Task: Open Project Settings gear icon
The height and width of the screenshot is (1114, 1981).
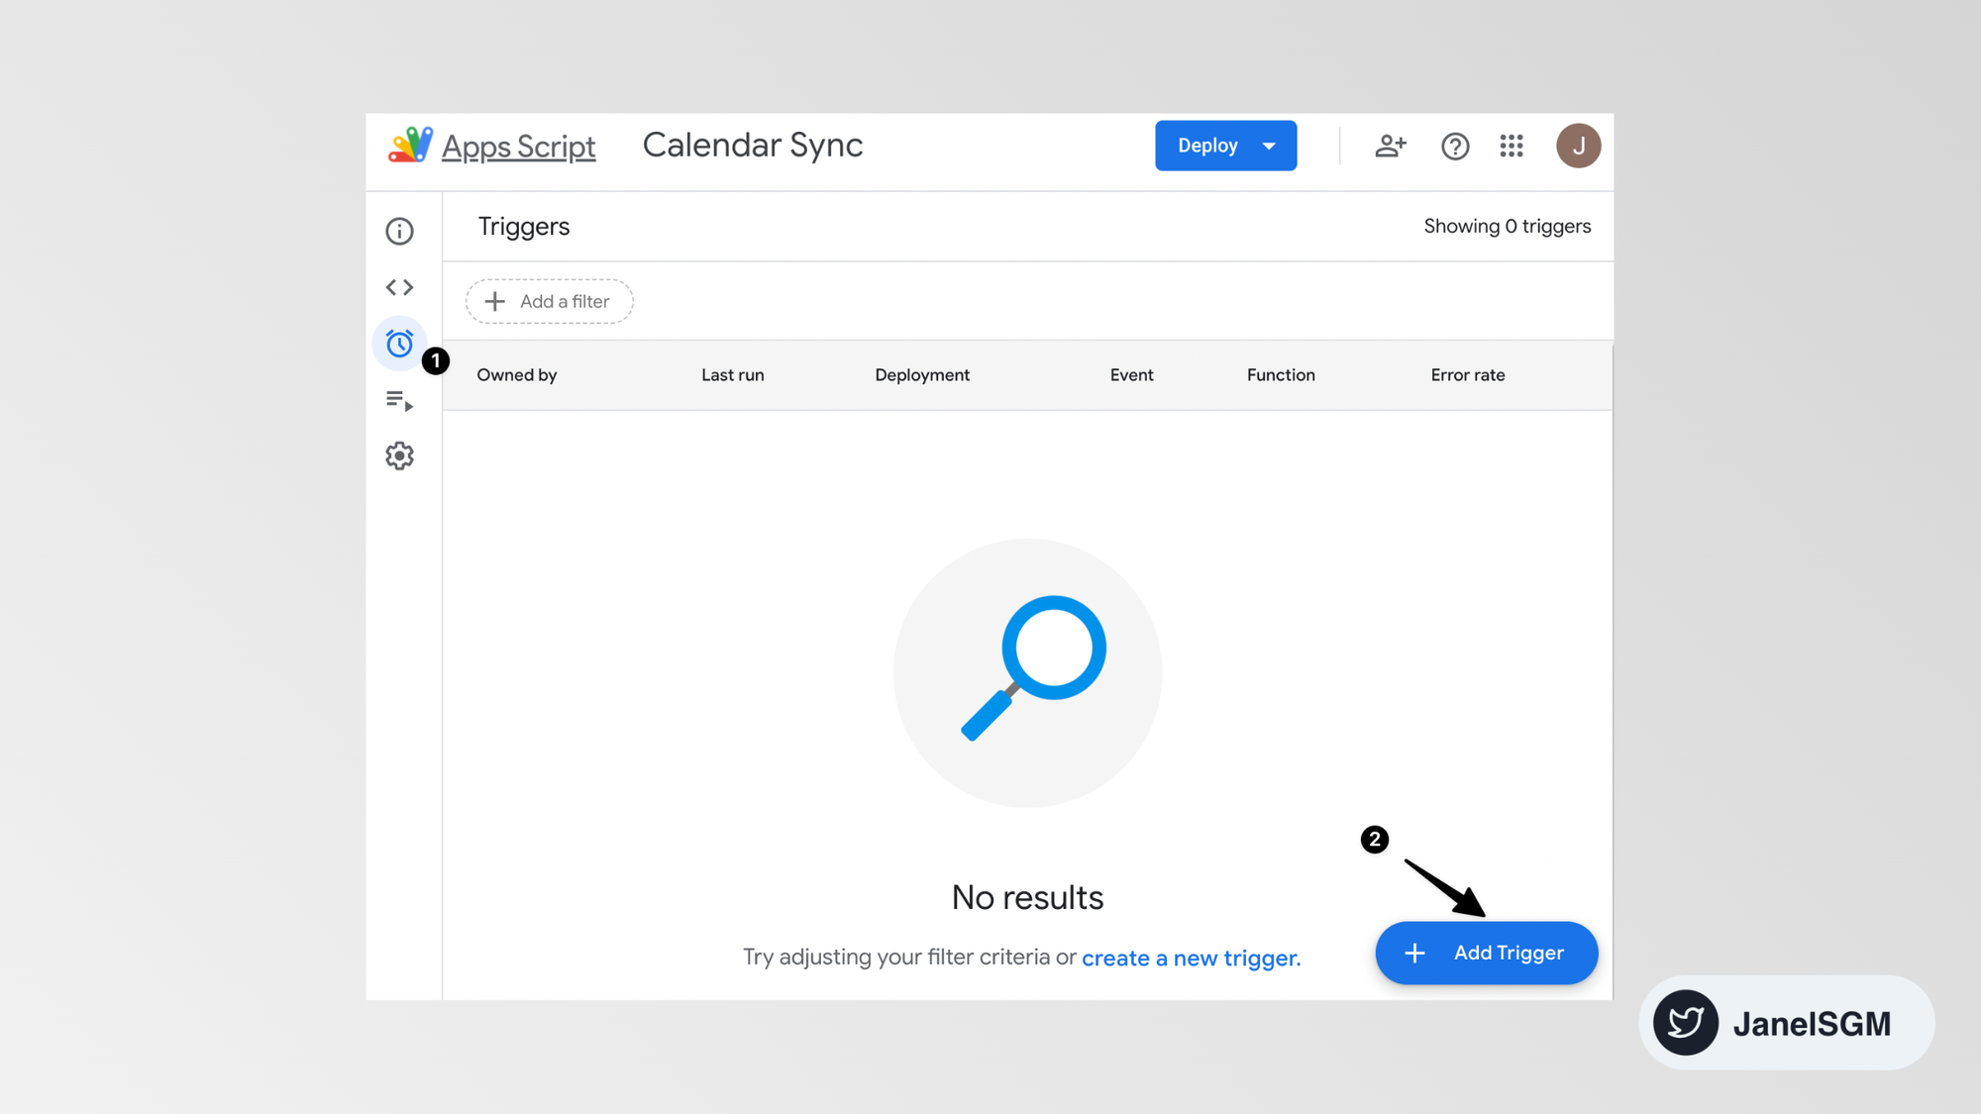Action: tap(399, 456)
